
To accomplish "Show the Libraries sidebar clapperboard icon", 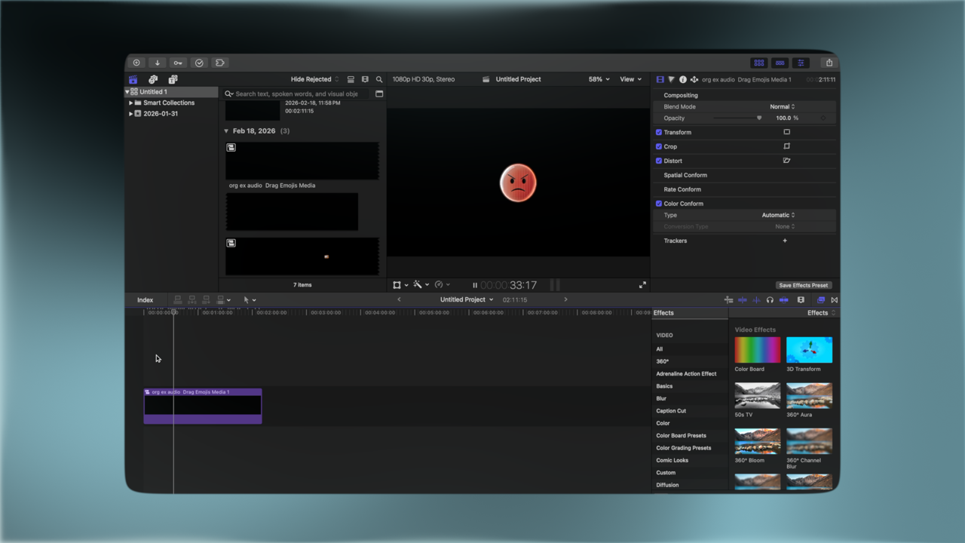I will point(133,79).
